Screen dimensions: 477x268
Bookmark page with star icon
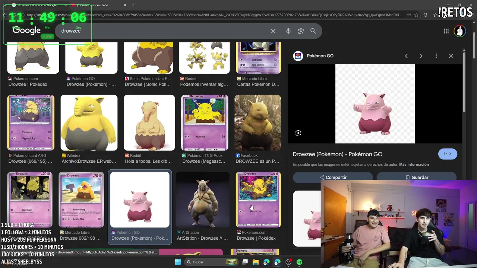pyautogui.click(x=416, y=15)
